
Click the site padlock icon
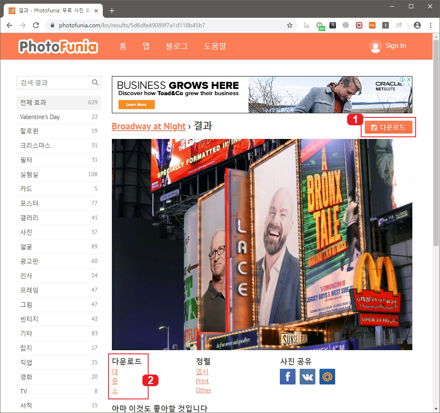coord(52,25)
